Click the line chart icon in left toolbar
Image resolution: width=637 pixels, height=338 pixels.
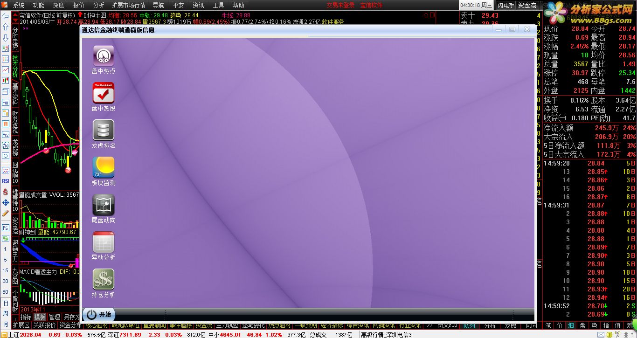pos(6,70)
